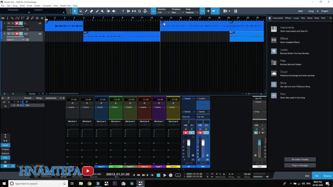Open the video player filmstrip icon
Viewport: 333px width, 187px height.
pos(236,11)
